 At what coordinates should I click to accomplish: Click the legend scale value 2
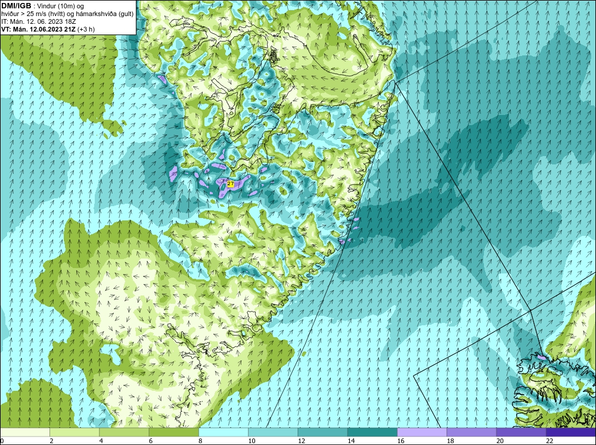[x=51, y=441]
